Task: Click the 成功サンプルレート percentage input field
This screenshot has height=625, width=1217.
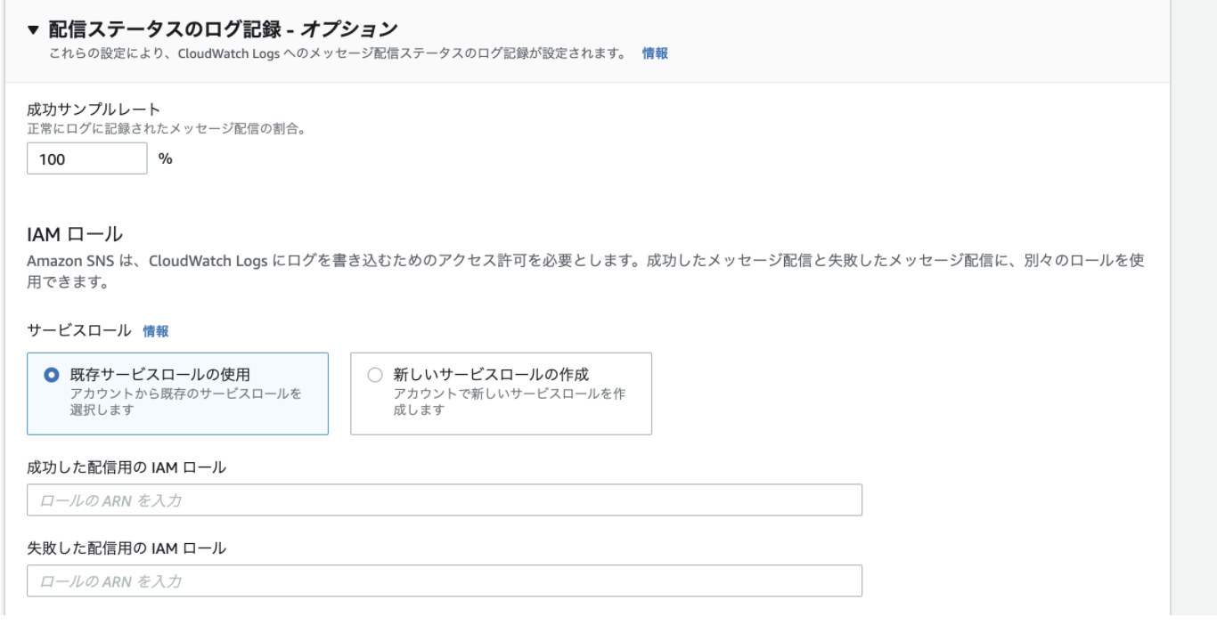Action: coord(87,159)
